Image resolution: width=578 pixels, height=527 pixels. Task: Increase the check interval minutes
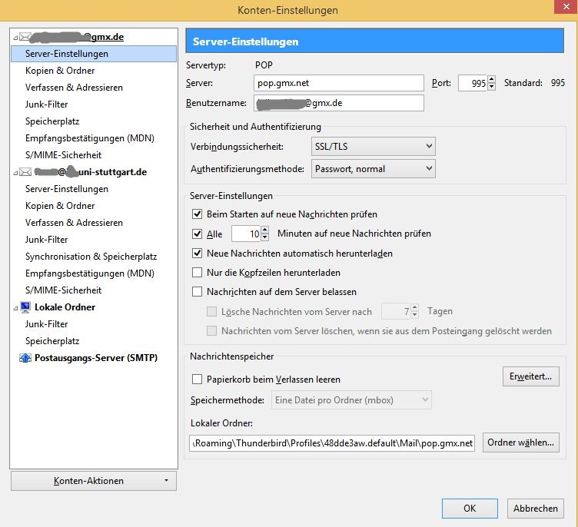click(x=264, y=230)
